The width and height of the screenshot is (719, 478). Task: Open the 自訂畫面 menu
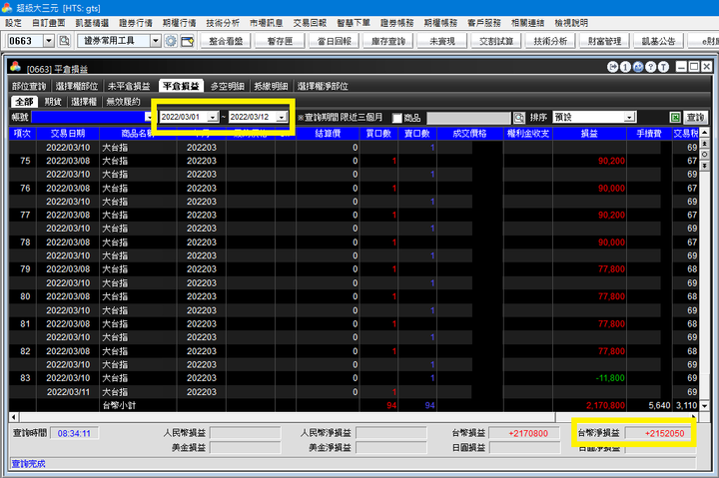tap(48, 23)
